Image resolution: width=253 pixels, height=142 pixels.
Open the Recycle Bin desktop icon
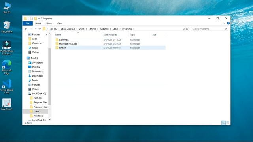(7, 27)
